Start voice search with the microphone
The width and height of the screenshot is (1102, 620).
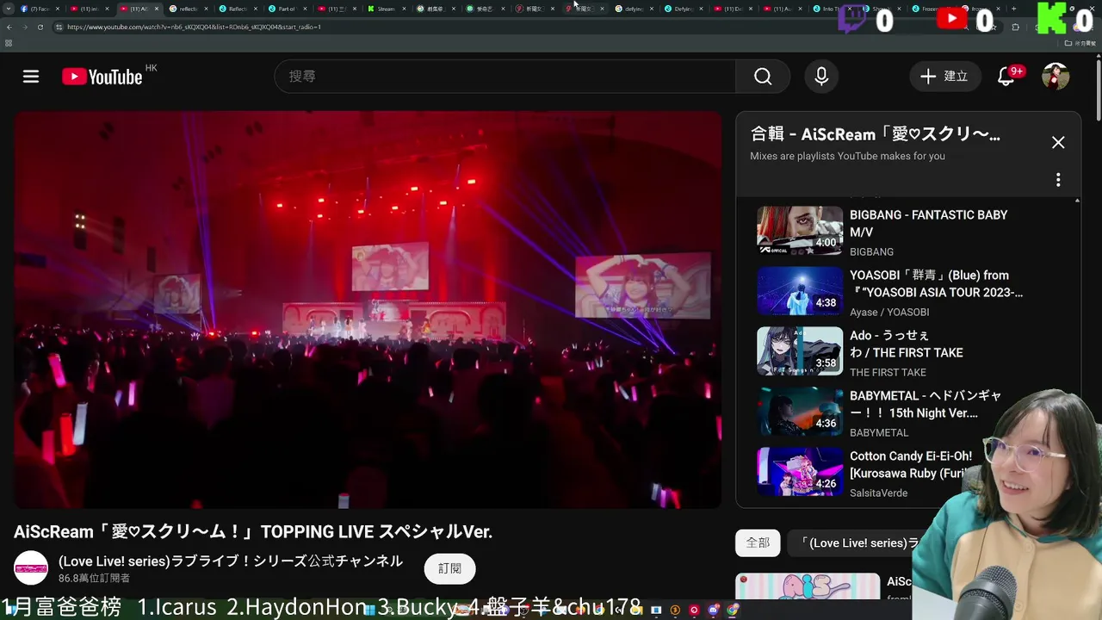tap(821, 77)
